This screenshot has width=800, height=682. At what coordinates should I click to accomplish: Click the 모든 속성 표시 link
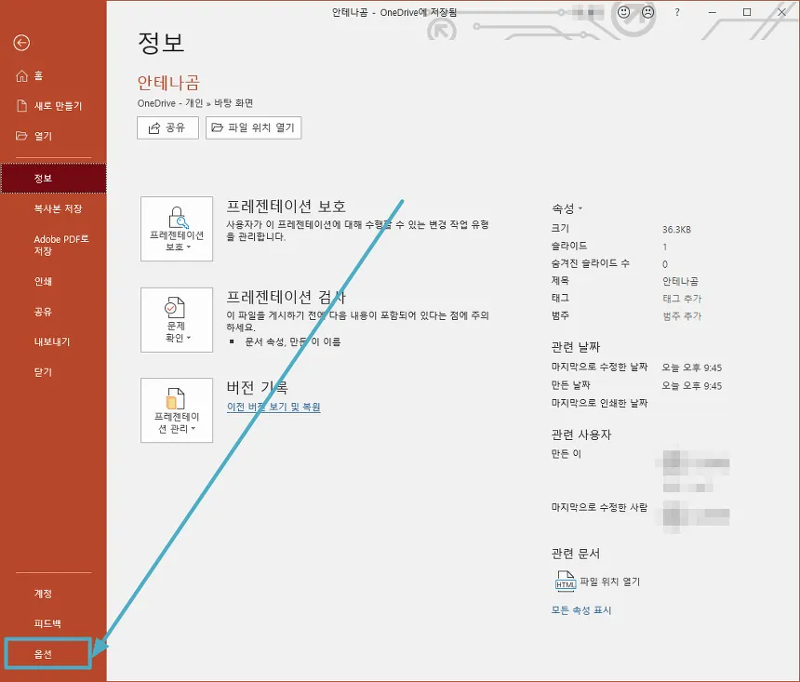tap(581, 610)
